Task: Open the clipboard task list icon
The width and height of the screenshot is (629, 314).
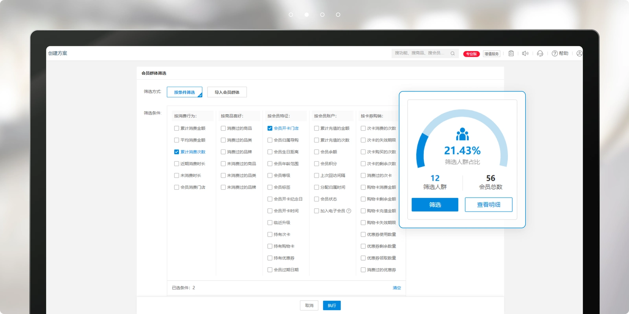Action: 511,53
